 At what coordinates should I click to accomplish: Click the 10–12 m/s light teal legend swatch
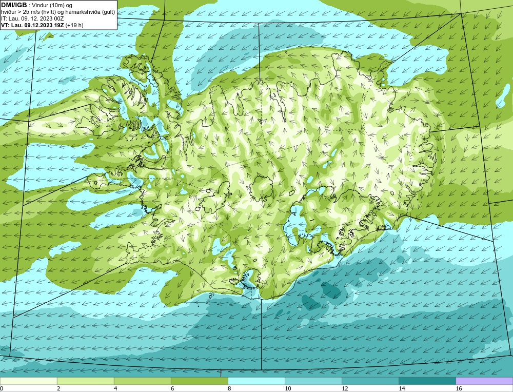click(313, 381)
